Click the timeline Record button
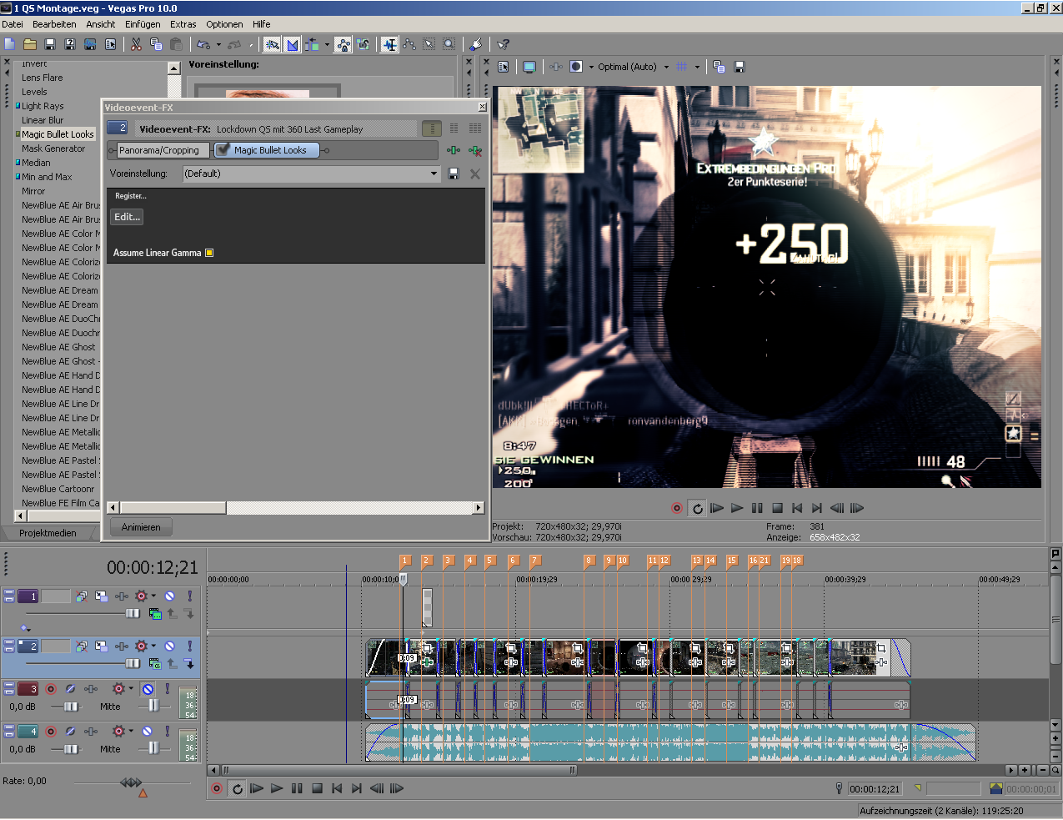Image resolution: width=1063 pixels, height=820 pixels. tap(217, 788)
